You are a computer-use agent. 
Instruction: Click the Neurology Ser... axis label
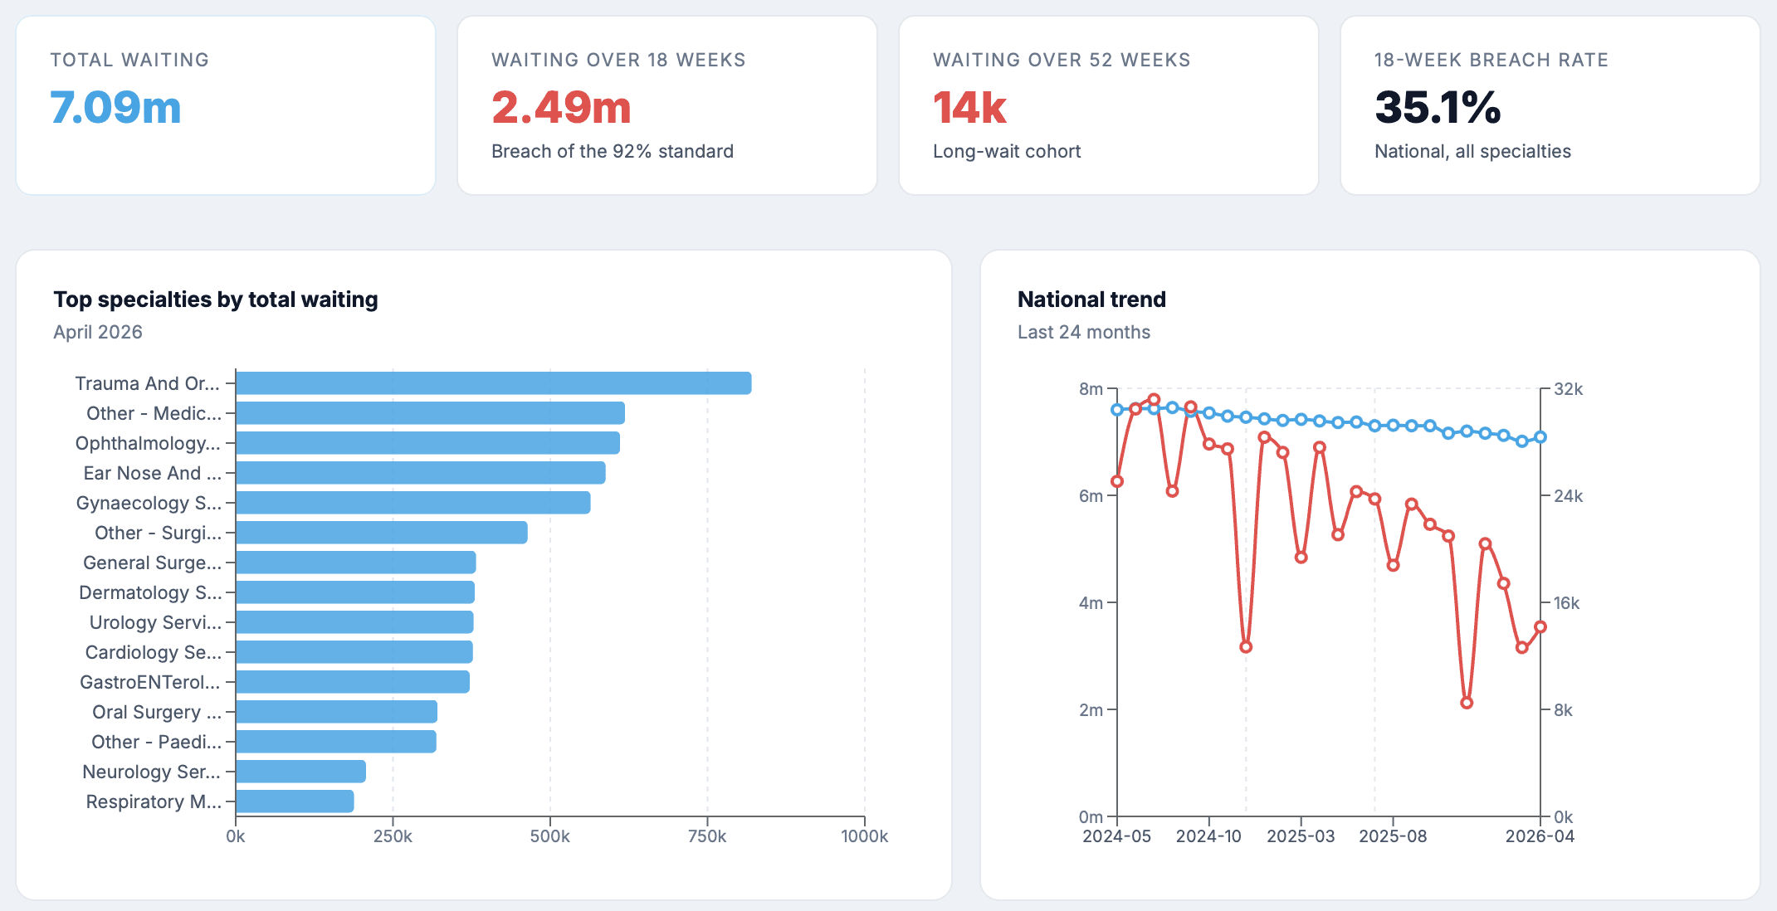pos(152,772)
